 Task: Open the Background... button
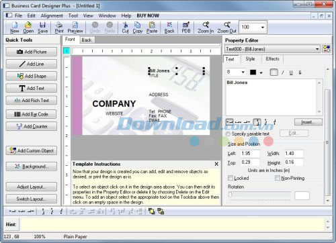pyautogui.click(x=32, y=166)
